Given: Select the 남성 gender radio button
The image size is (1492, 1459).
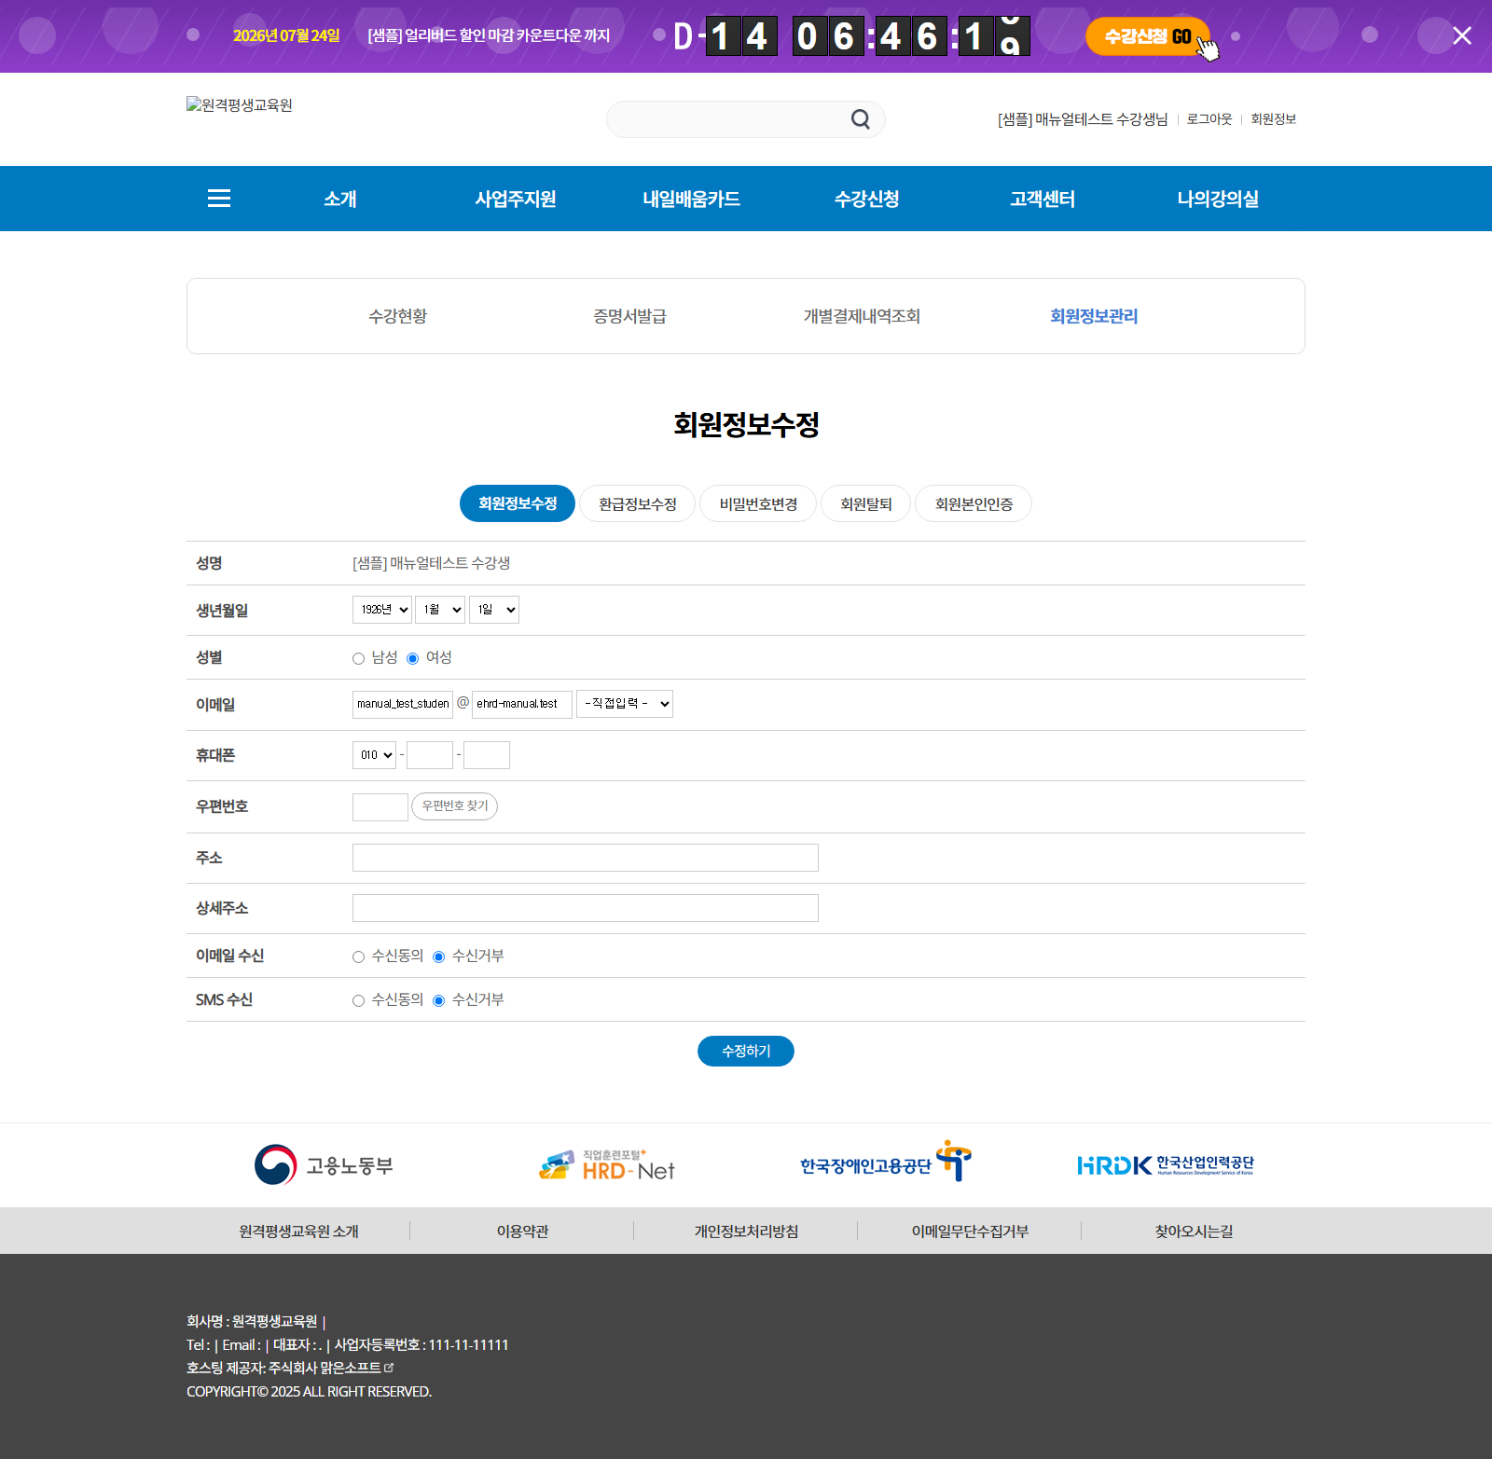Looking at the screenshot, I should 358,658.
